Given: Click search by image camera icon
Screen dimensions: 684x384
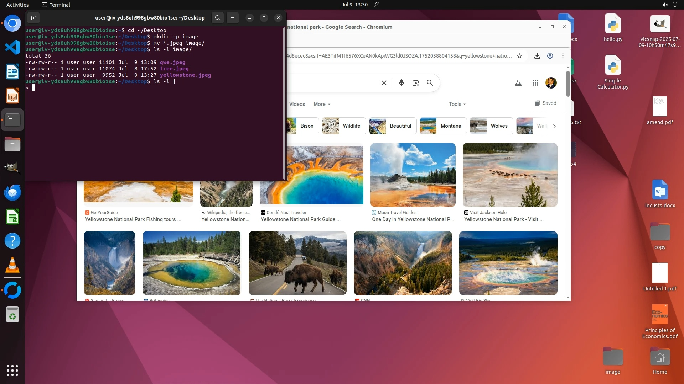Looking at the screenshot, I should (x=416, y=83).
